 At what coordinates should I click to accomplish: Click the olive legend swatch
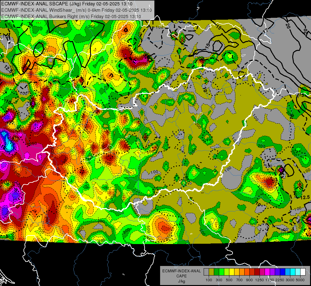[212, 272]
